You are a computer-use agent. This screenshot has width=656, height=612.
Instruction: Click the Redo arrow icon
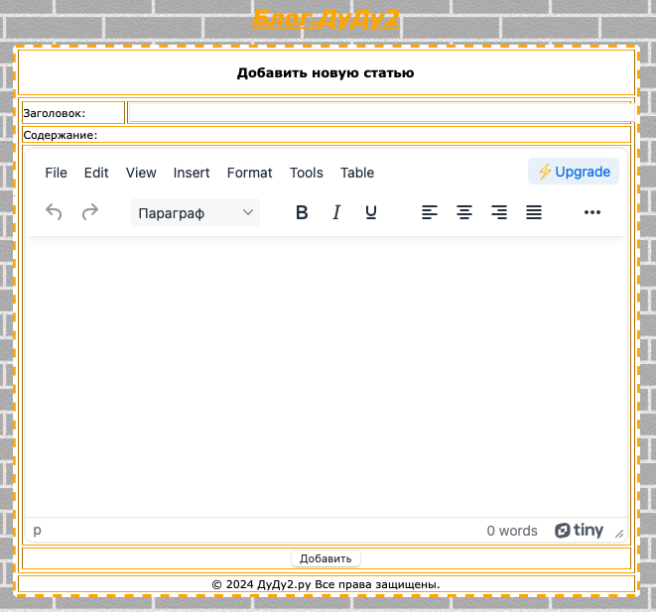(90, 212)
